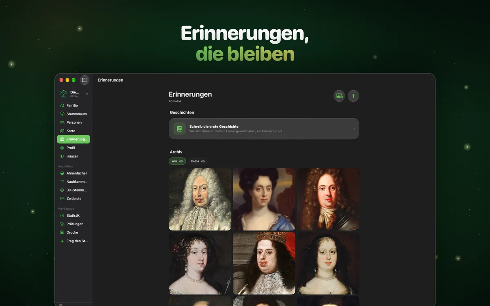Open the Personen list
Screen dimensions: 490x306
73,122
